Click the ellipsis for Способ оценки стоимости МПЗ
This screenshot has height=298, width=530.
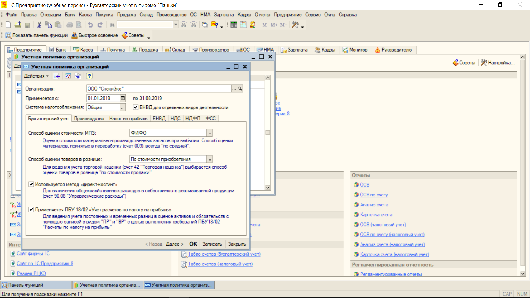tap(209, 133)
